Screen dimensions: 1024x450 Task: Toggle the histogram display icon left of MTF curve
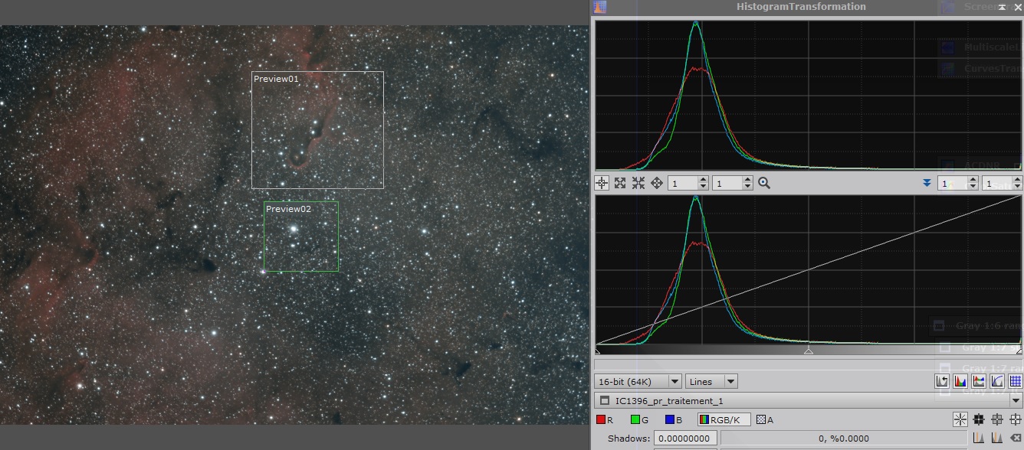tap(979, 381)
